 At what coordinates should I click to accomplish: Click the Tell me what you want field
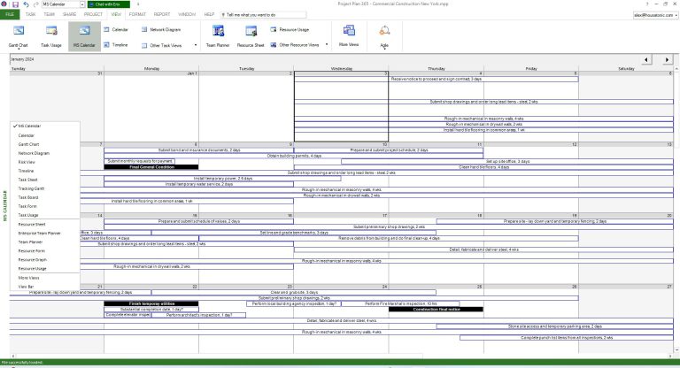point(257,15)
